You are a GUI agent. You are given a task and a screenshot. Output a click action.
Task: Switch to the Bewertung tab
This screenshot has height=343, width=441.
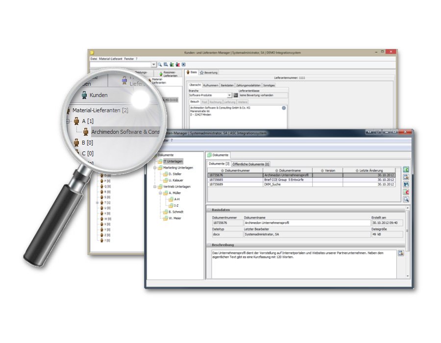pyautogui.click(x=208, y=73)
